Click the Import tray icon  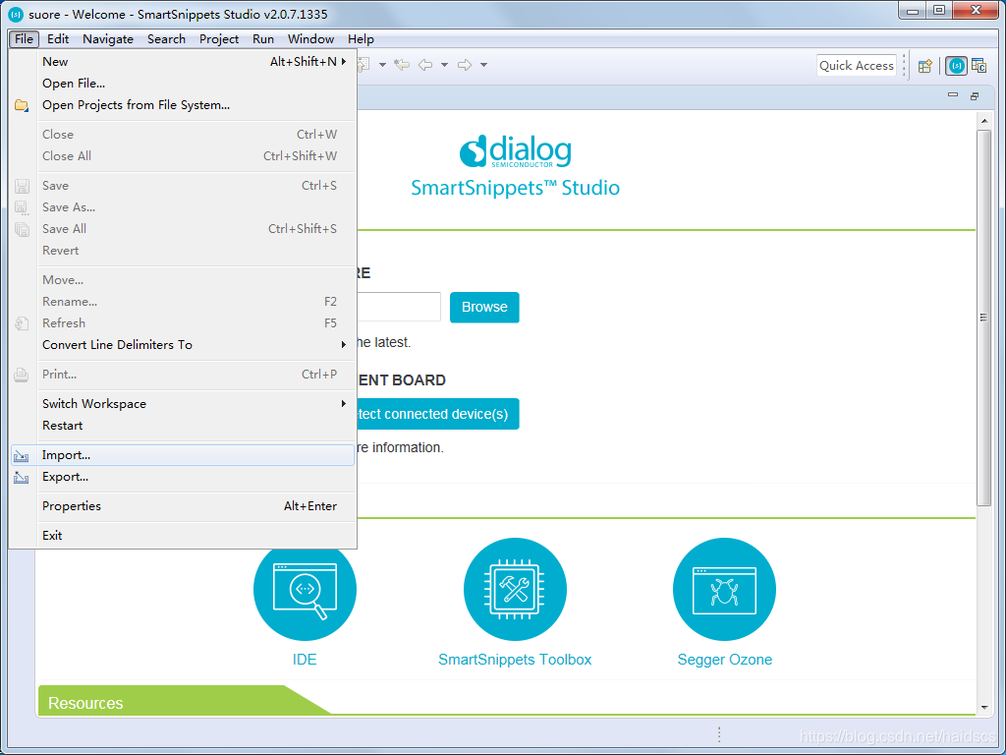click(x=22, y=456)
